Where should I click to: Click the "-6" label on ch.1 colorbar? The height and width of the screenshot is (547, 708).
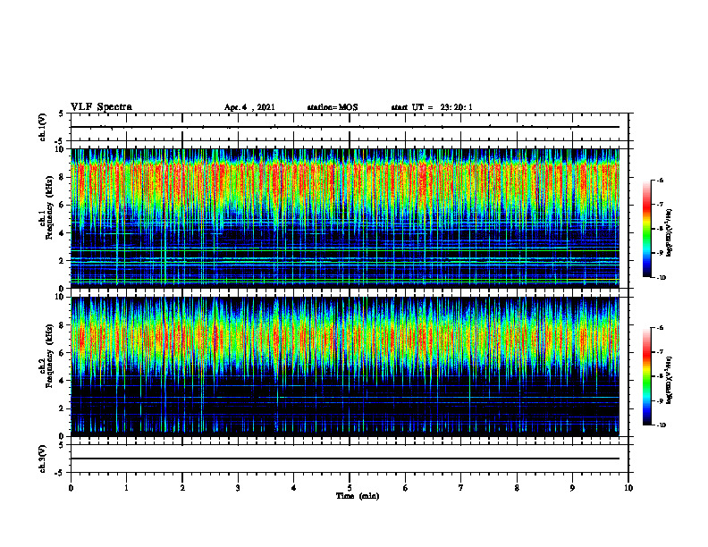pos(661,180)
